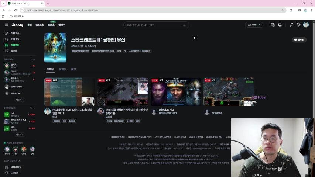The height and width of the screenshot is (177, 315).
Task: Expand more popular categories with 더보기
Action: click(20, 135)
